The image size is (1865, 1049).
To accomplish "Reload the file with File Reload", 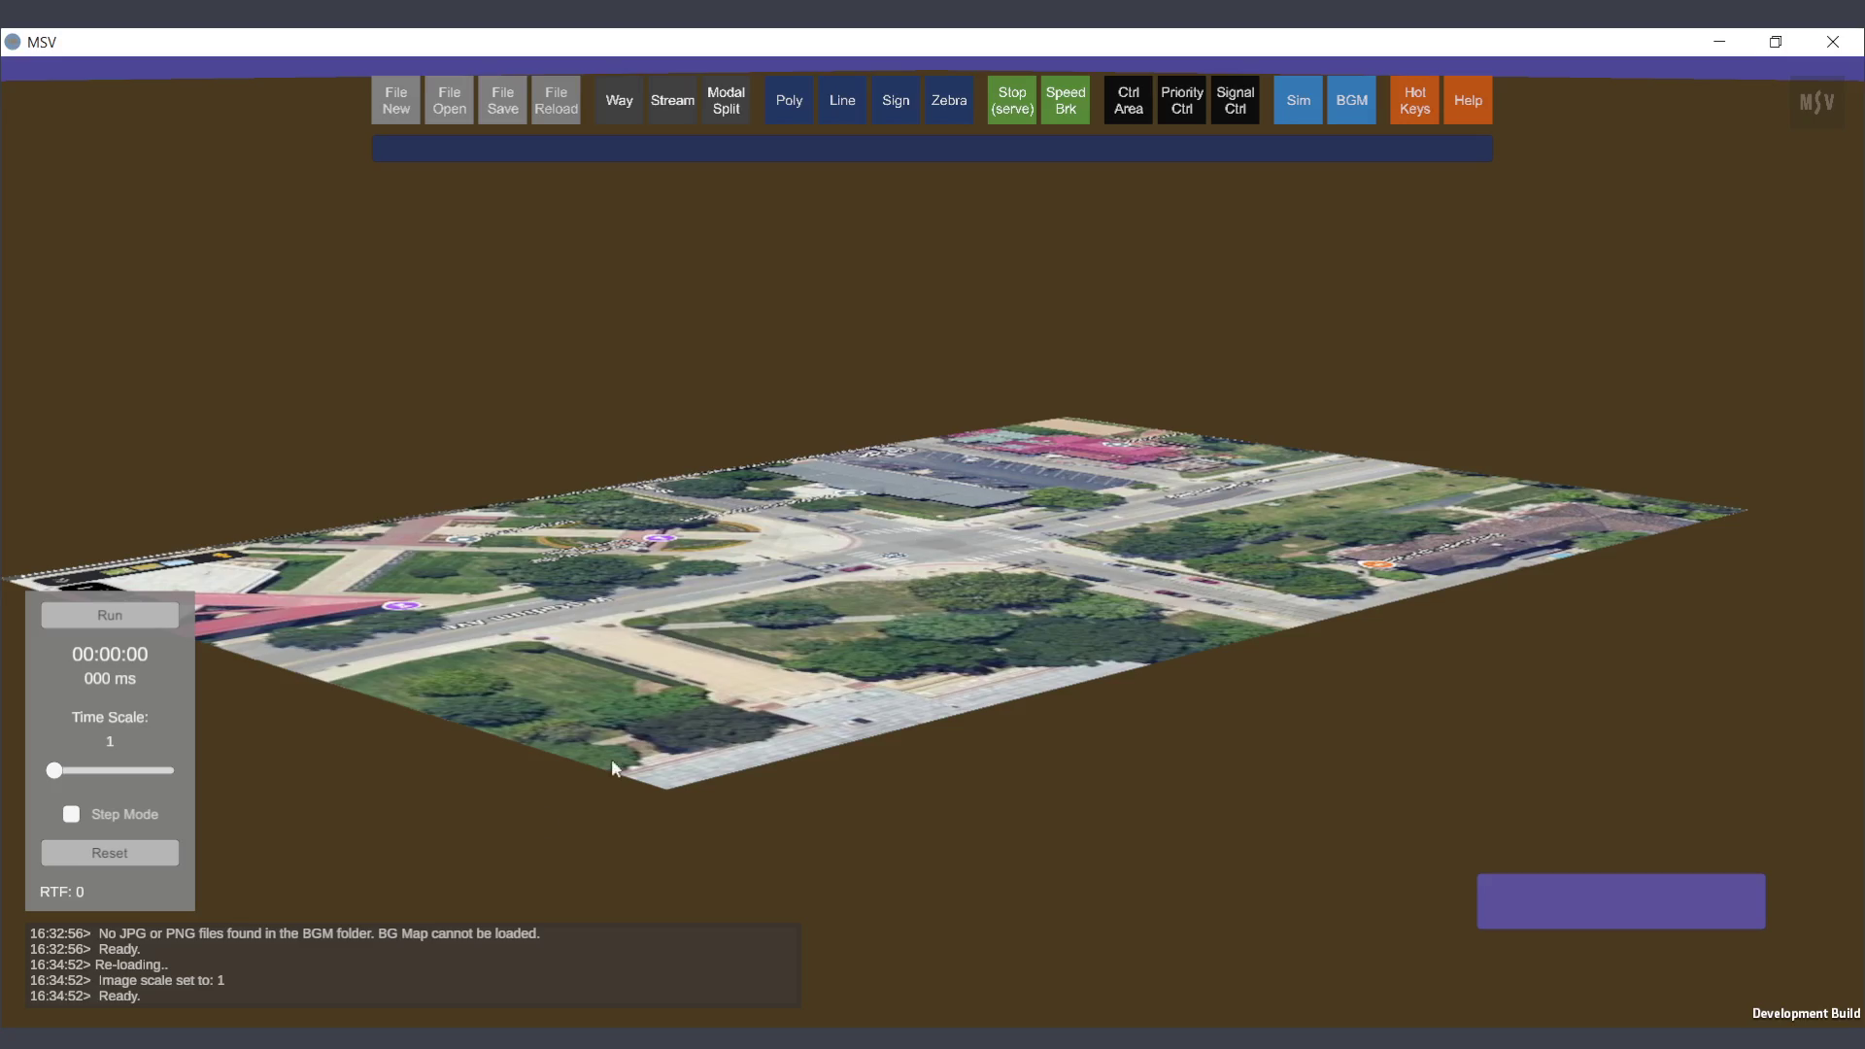I will point(556,100).
